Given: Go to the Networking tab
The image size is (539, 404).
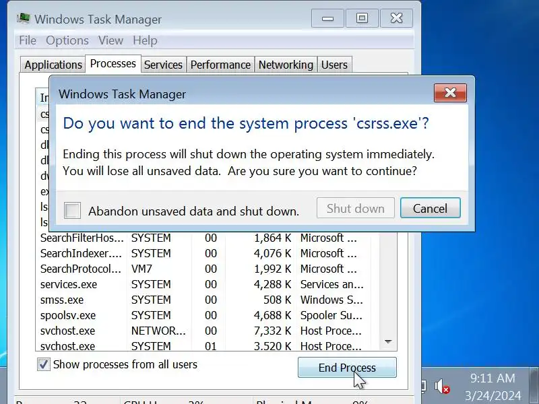Looking at the screenshot, I should click(286, 65).
